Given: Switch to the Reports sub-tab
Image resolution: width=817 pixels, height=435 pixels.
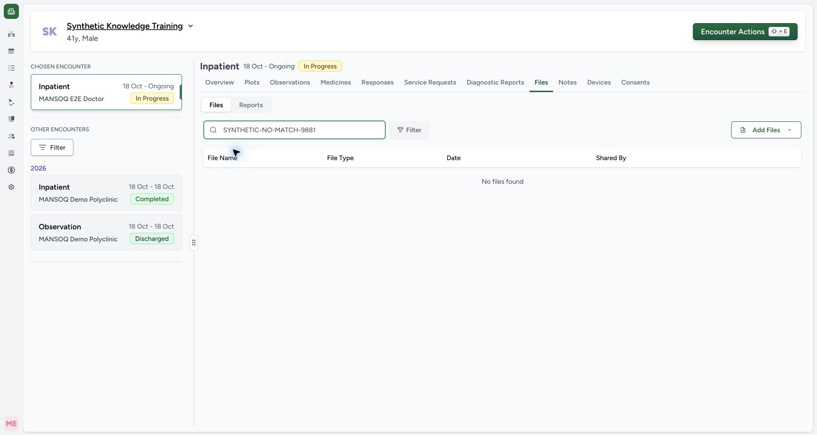Looking at the screenshot, I should 251,105.
